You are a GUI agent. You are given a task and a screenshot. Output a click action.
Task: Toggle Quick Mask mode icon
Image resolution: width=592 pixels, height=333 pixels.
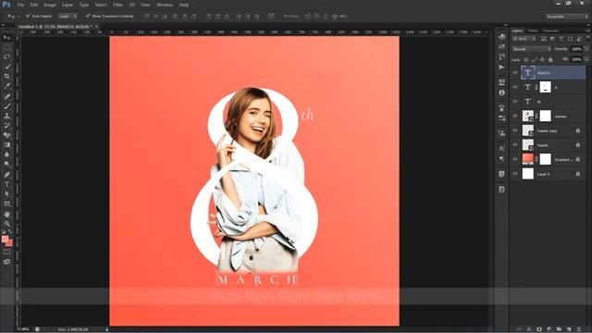point(6,252)
